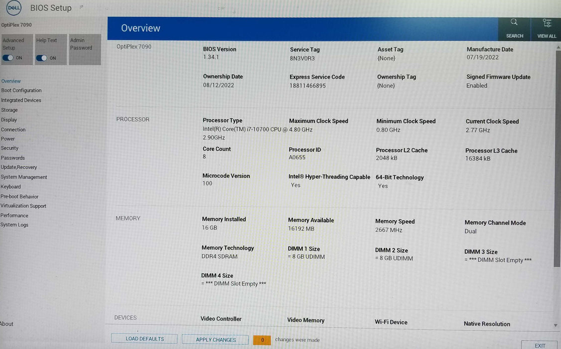This screenshot has width=561, height=349.
Task: Open System Logs section
Action: pyautogui.click(x=14, y=225)
